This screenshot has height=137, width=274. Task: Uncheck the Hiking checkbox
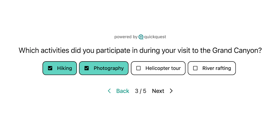click(x=50, y=68)
